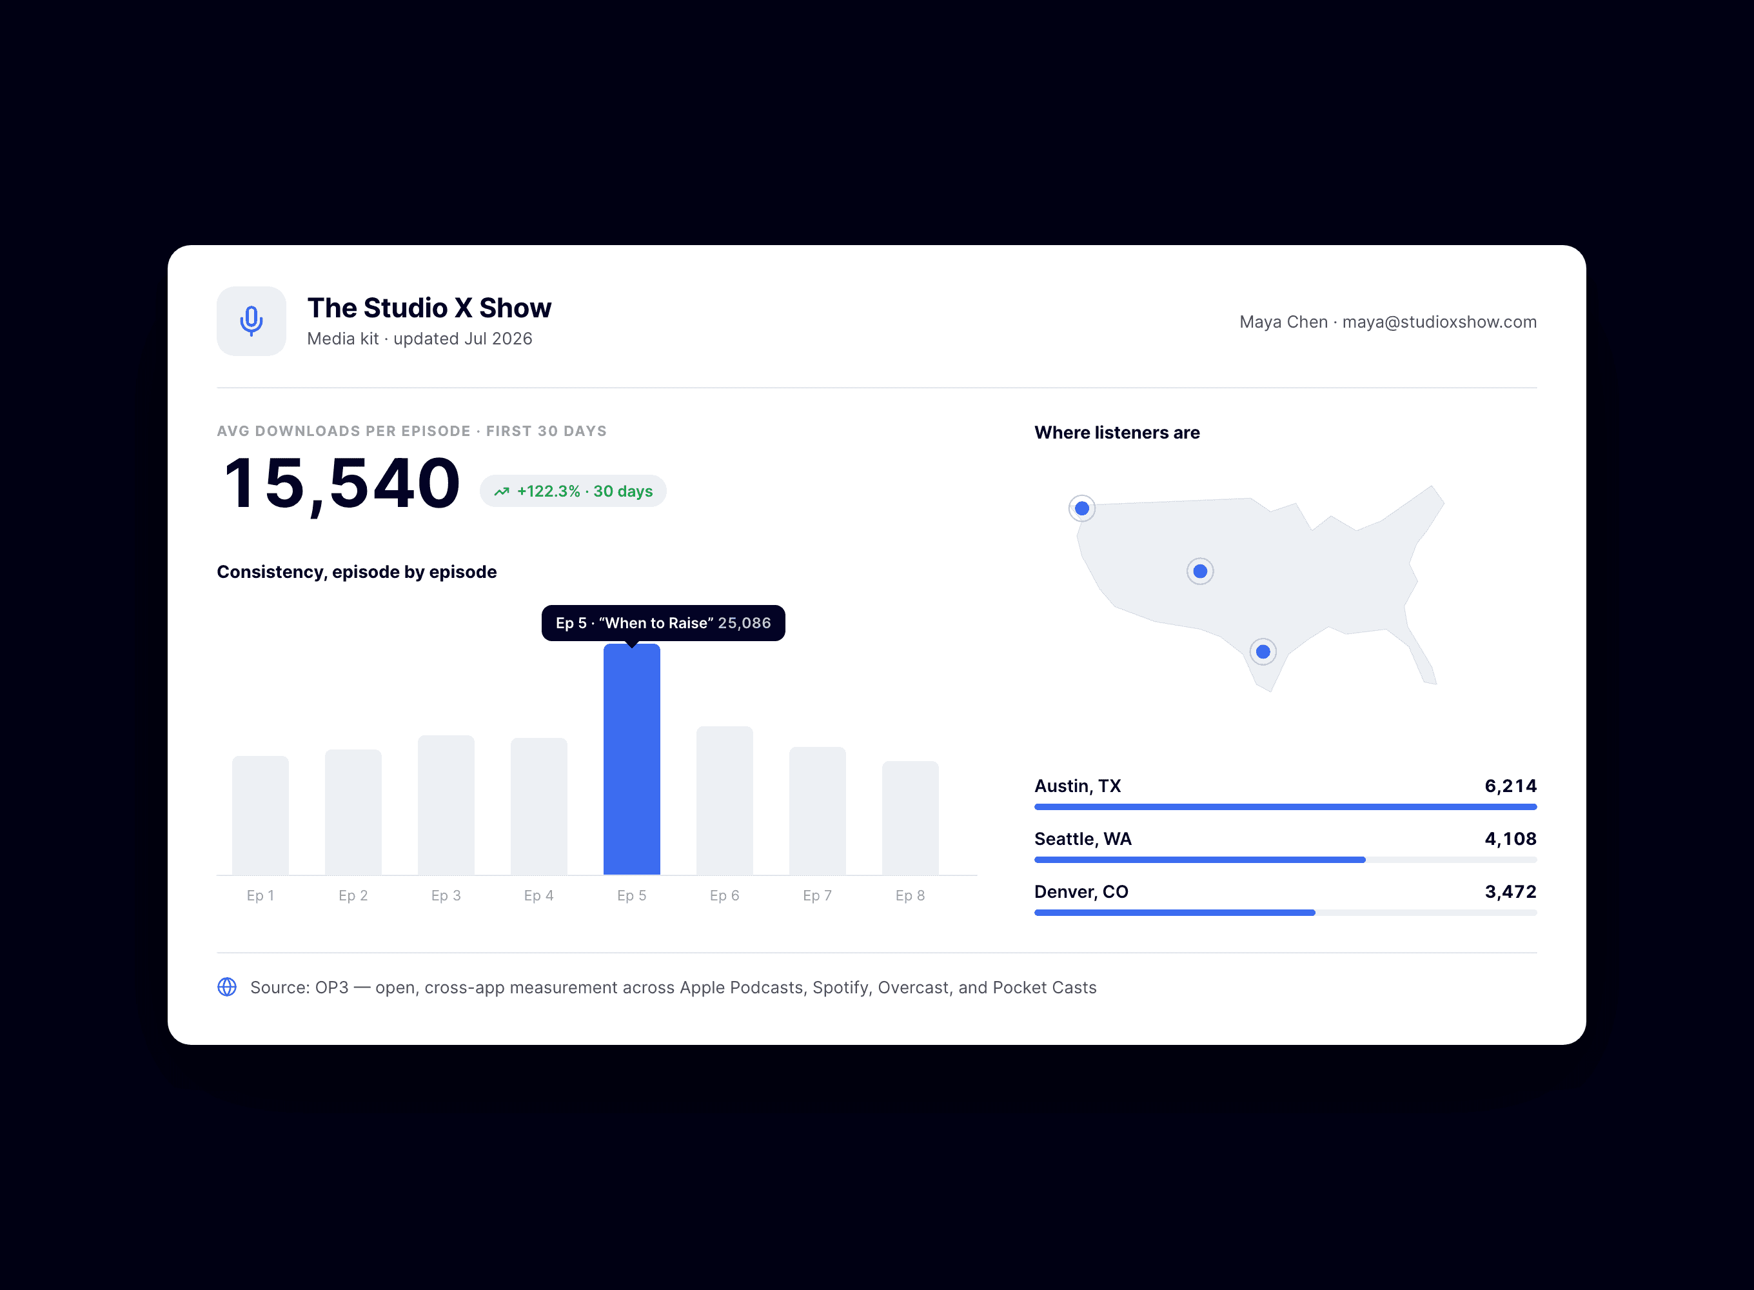The image size is (1754, 1290).
Task: Click the Ep 5 "When to Raise" tooltip
Action: (x=664, y=623)
